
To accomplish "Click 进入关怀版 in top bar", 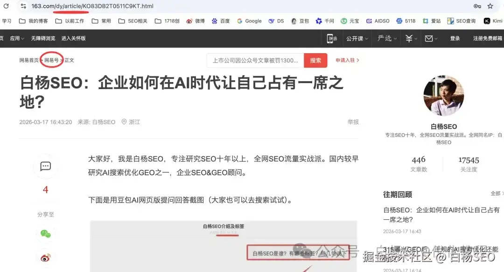I will [74, 38].
